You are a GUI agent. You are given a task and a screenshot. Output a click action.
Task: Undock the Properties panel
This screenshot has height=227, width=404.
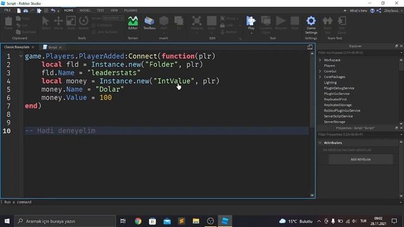396,127
